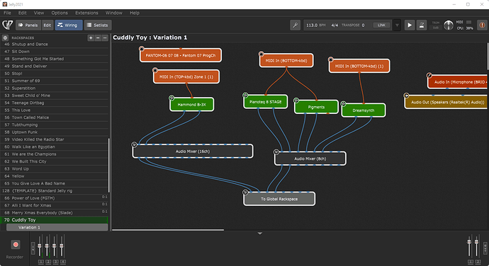Click the TRIM knob
The height and width of the screenshot is (266, 489).
(449, 25)
